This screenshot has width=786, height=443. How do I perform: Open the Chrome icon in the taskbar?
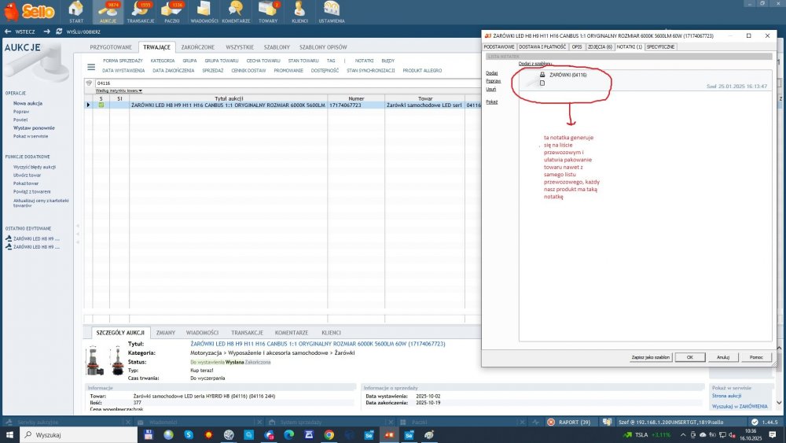(x=329, y=435)
